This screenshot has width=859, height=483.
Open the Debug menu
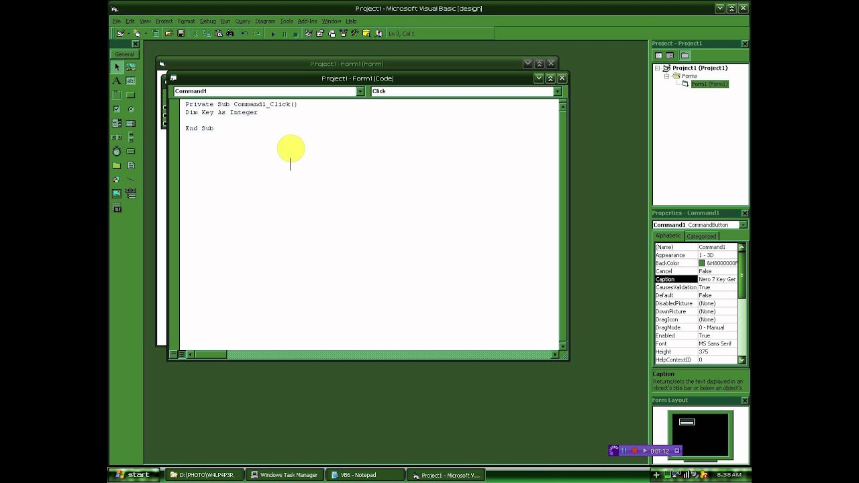coord(208,21)
